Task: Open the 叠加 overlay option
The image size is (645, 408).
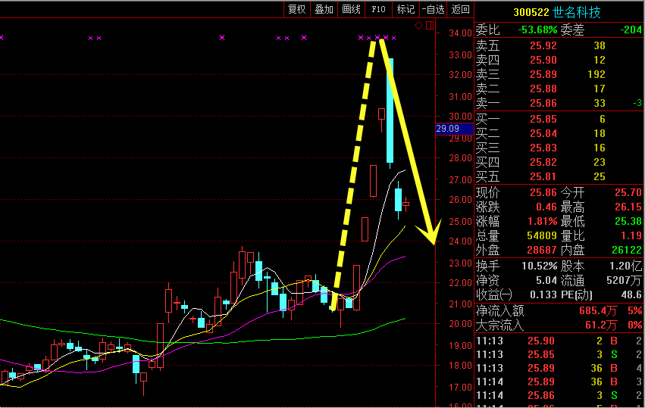Action: coord(324,9)
